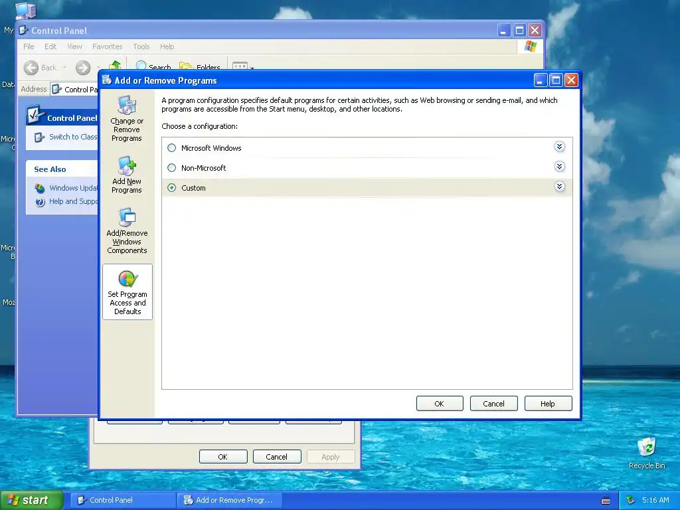680x510 pixels.
Task: Expand the Microsoft Windows configuration details
Action: point(559,147)
